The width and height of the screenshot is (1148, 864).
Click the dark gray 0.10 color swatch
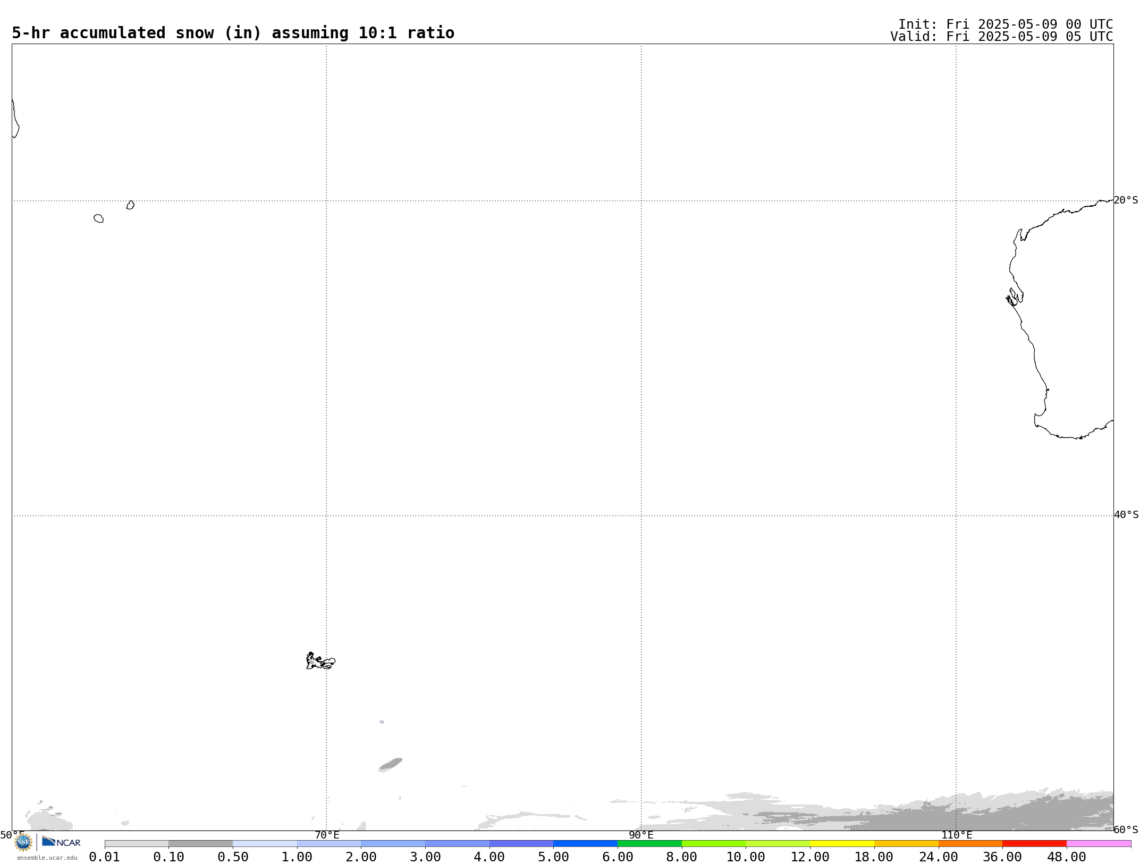coord(200,844)
